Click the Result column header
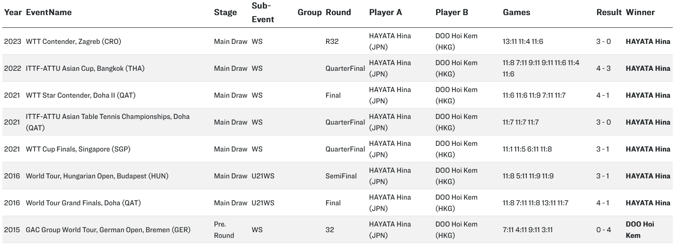Image resolution: width=677 pixels, height=244 pixels. [609, 12]
